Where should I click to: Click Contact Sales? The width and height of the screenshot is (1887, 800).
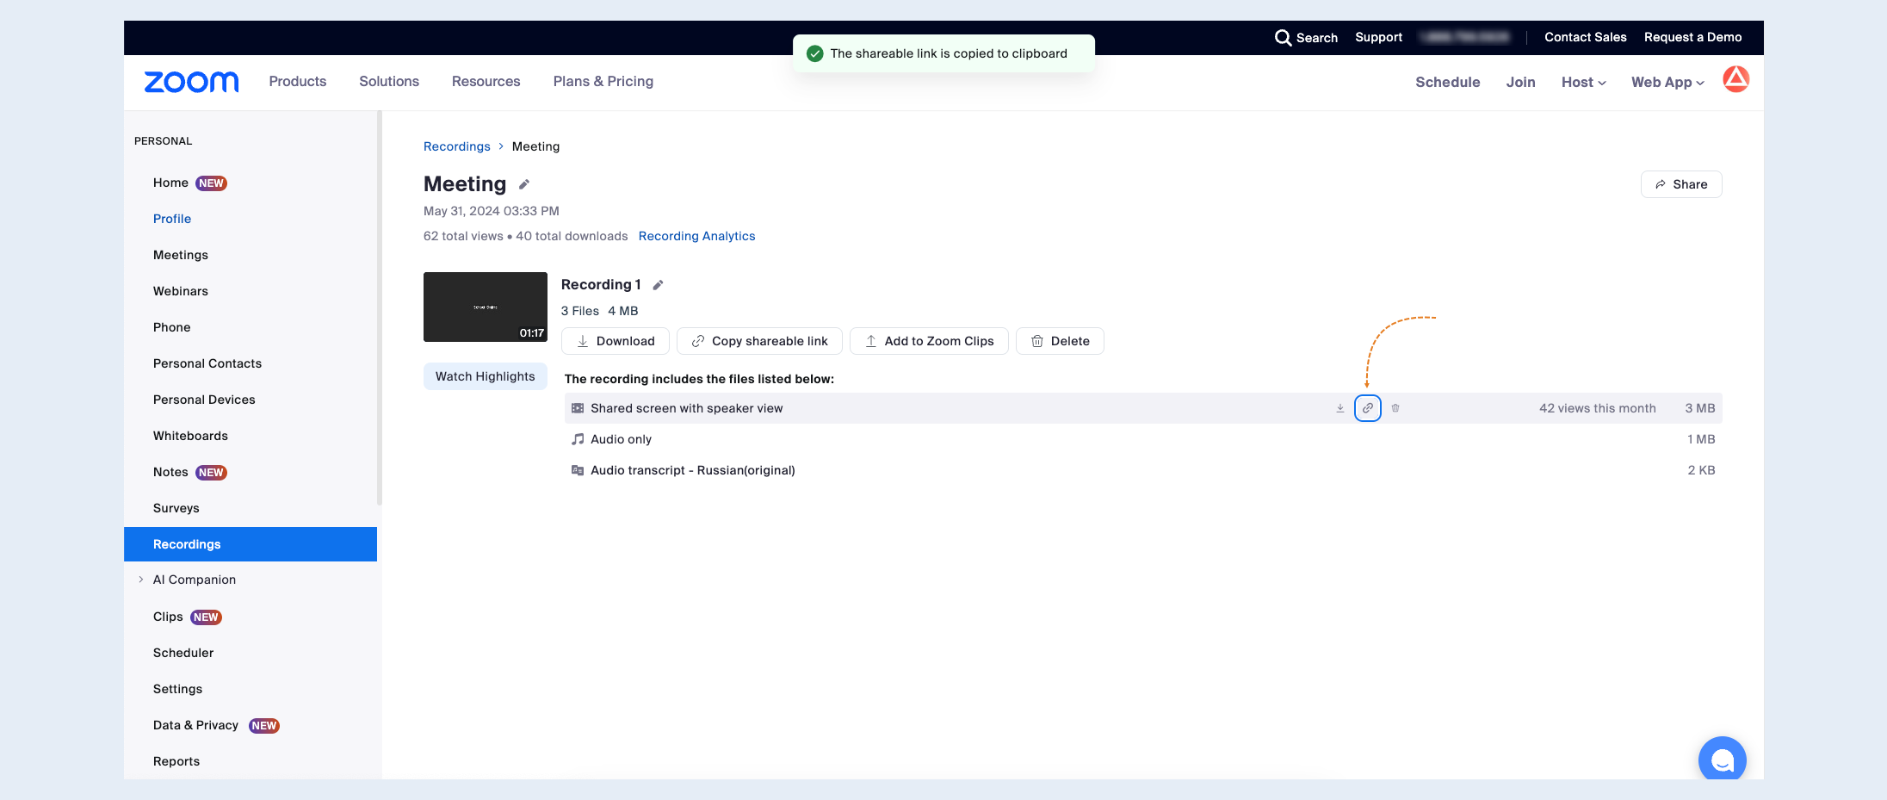tap(1586, 37)
